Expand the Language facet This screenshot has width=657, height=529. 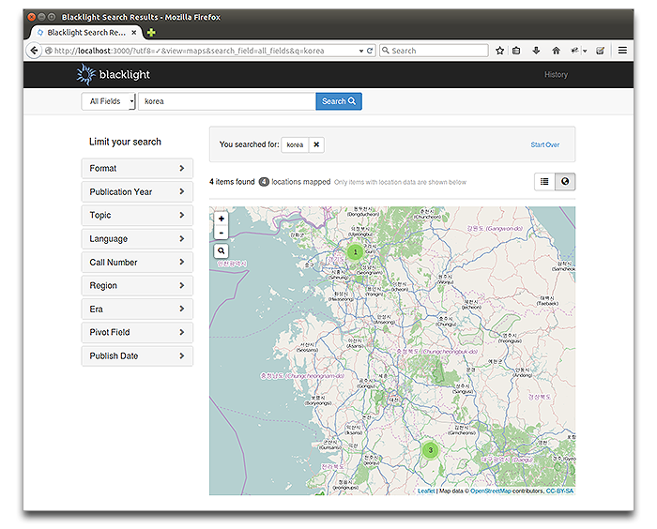[137, 239]
